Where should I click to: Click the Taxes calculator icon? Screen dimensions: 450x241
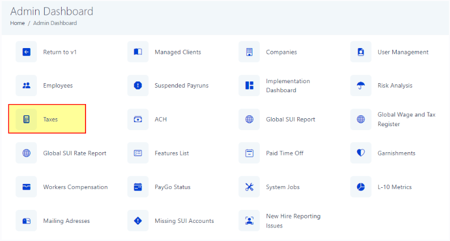[x=27, y=119]
